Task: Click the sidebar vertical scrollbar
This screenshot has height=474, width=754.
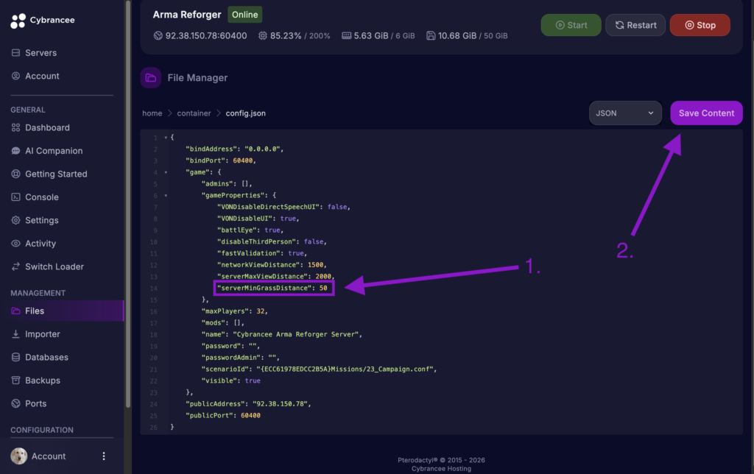Action: click(128, 205)
